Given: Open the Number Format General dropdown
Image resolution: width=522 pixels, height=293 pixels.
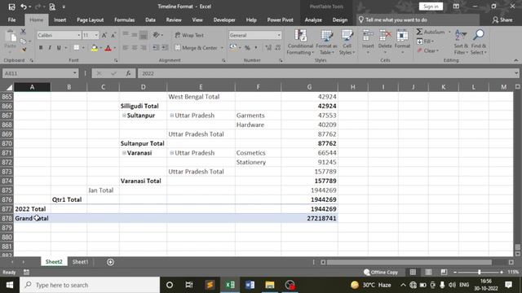Looking at the screenshot, I should coord(279,35).
